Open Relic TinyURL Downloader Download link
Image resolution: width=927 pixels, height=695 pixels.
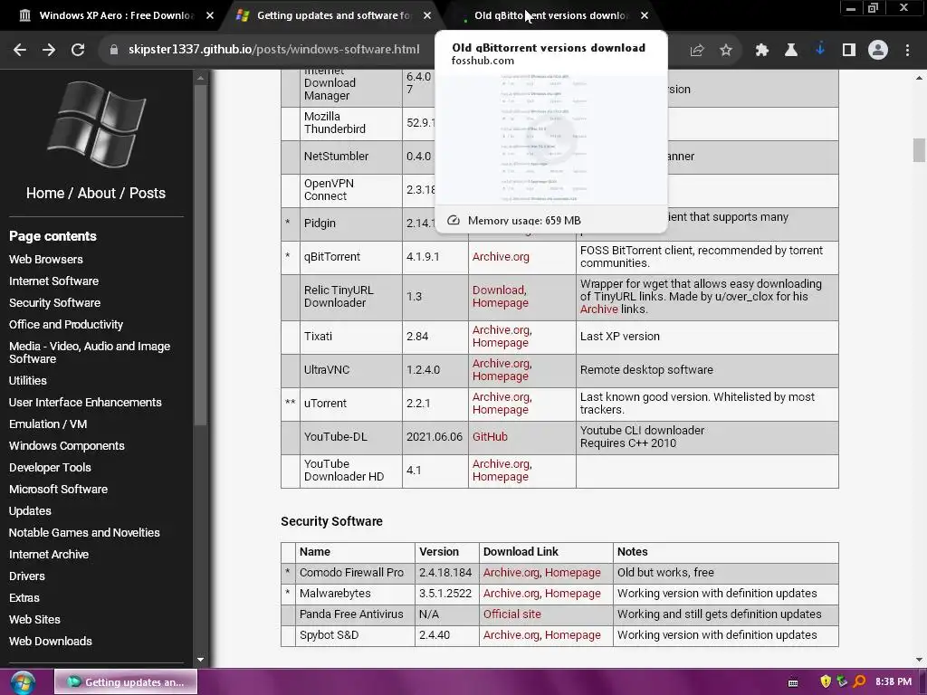(x=499, y=290)
